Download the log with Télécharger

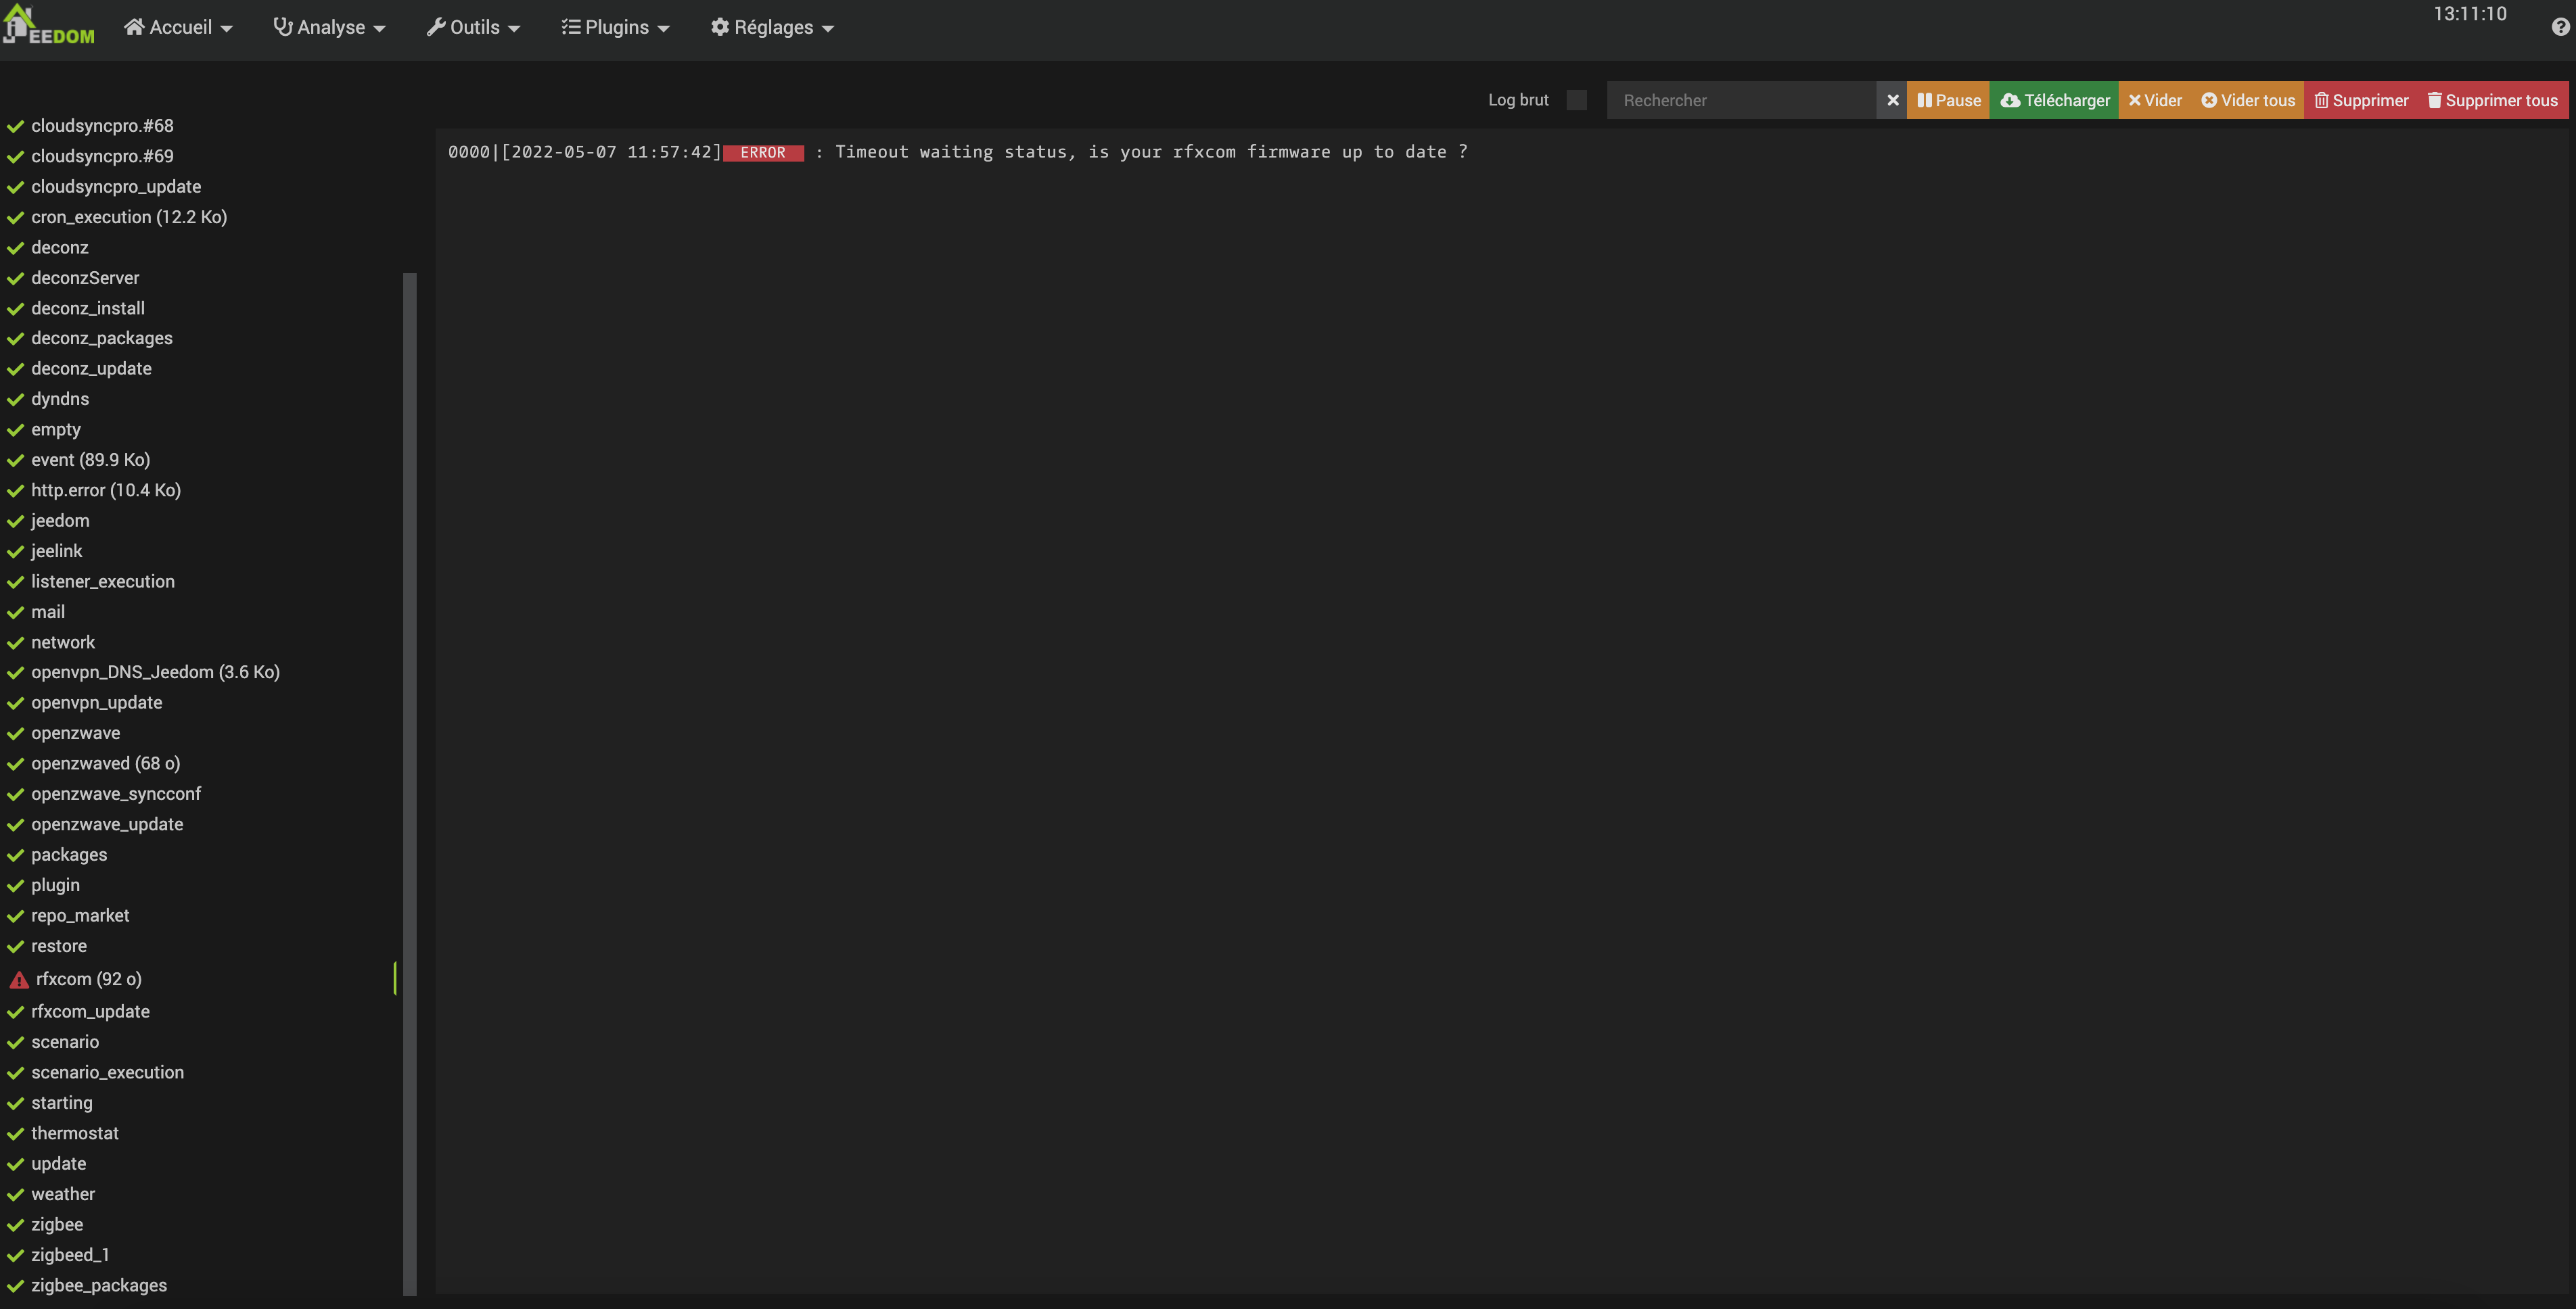click(x=2054, y=100)
